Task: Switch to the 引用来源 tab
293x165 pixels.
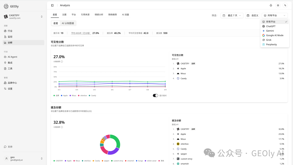Action: tap(85, 15)
